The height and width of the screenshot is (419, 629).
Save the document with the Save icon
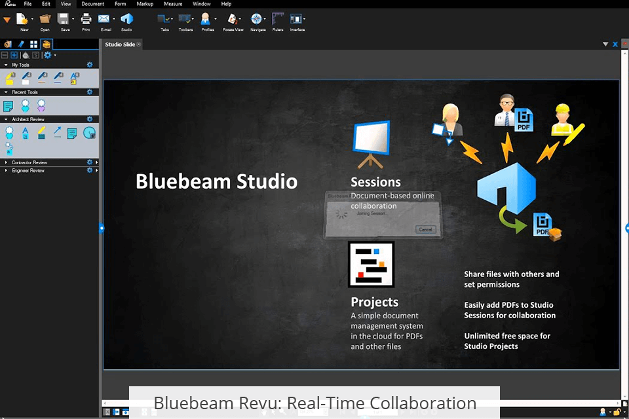(x=64, y=19)
